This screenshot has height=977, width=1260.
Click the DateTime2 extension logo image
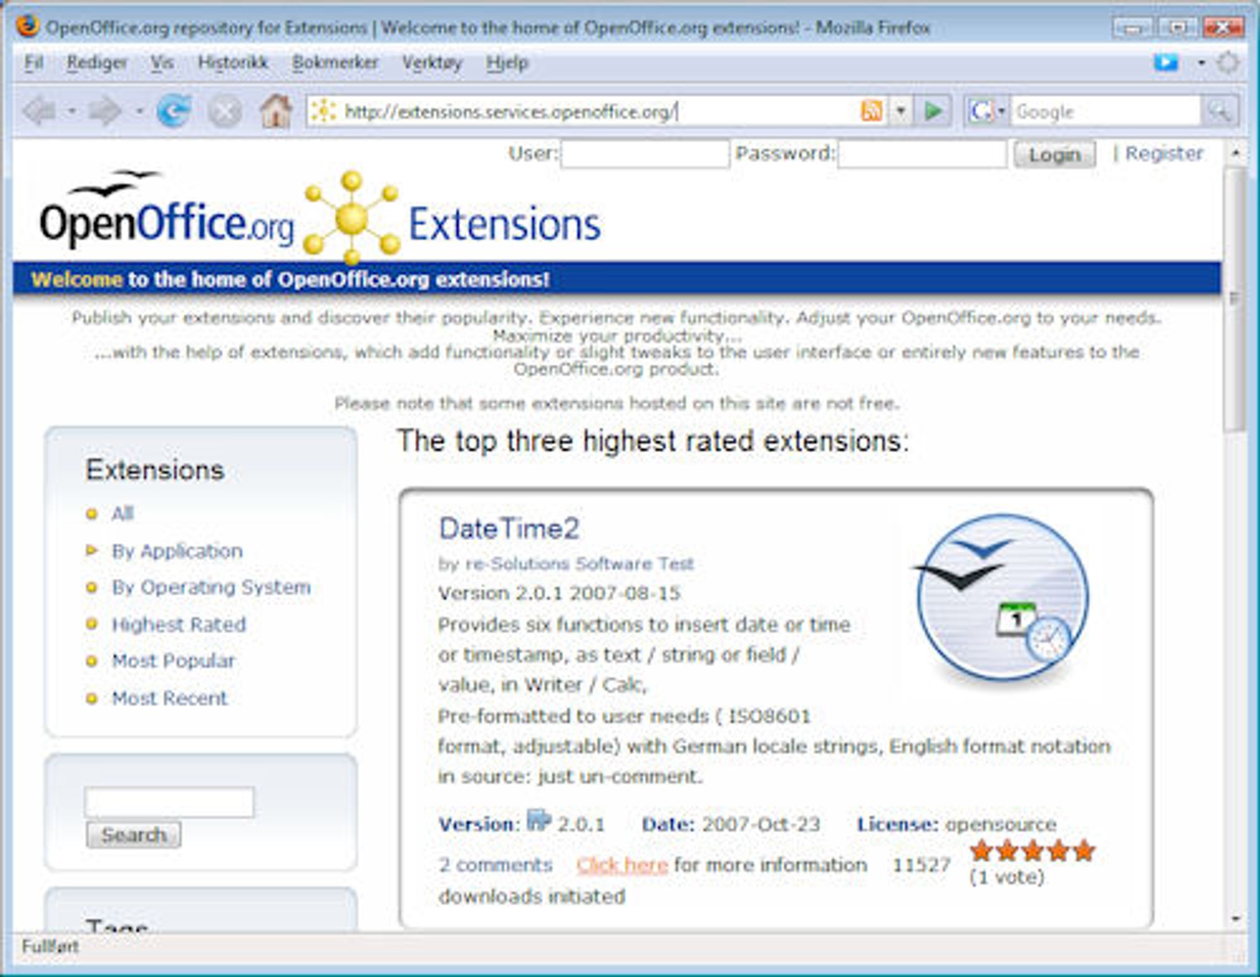click(x=1002, y=599)
